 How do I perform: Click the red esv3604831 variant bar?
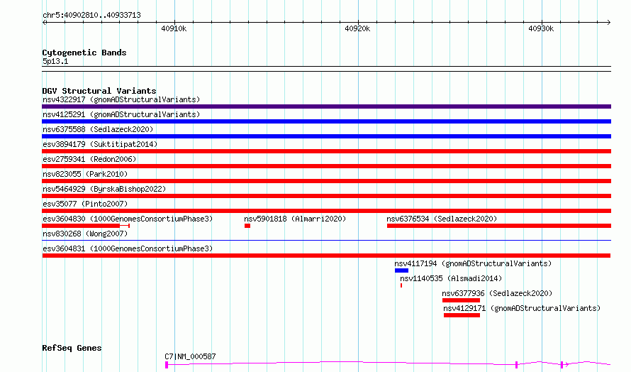(x=326, y=256)
